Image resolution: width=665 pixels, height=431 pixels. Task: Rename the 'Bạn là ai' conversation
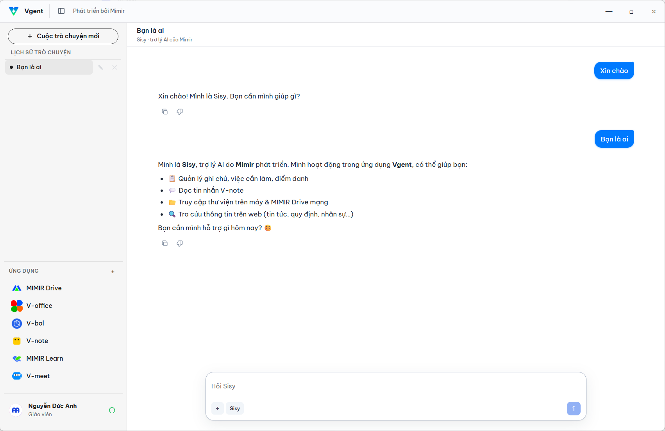point(100,67)
